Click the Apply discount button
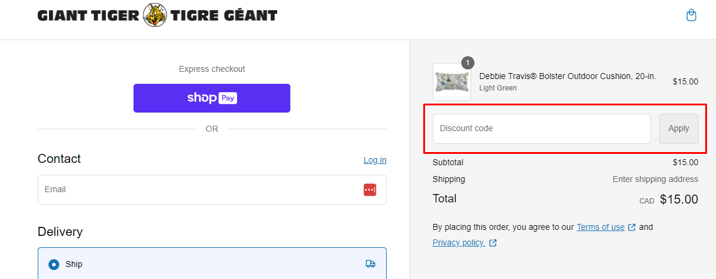 678,129
